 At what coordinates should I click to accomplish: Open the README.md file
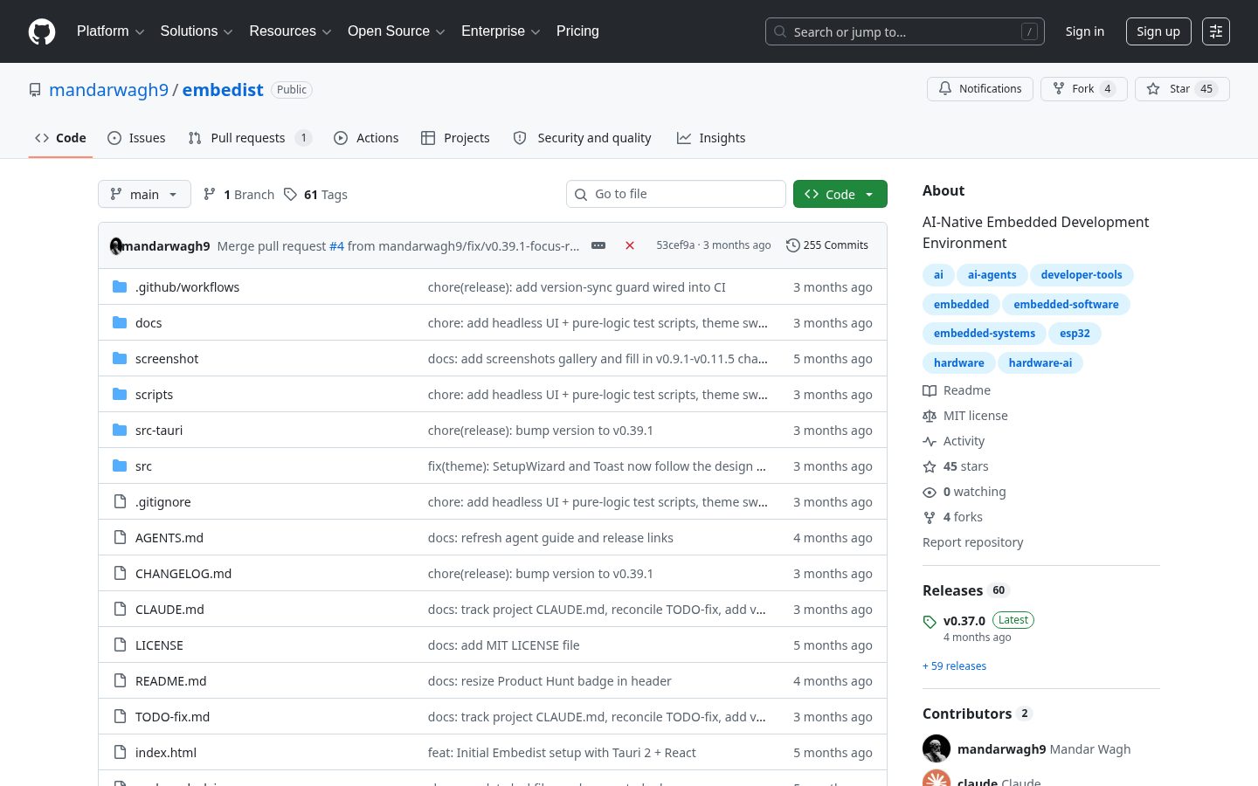point(171,680)
